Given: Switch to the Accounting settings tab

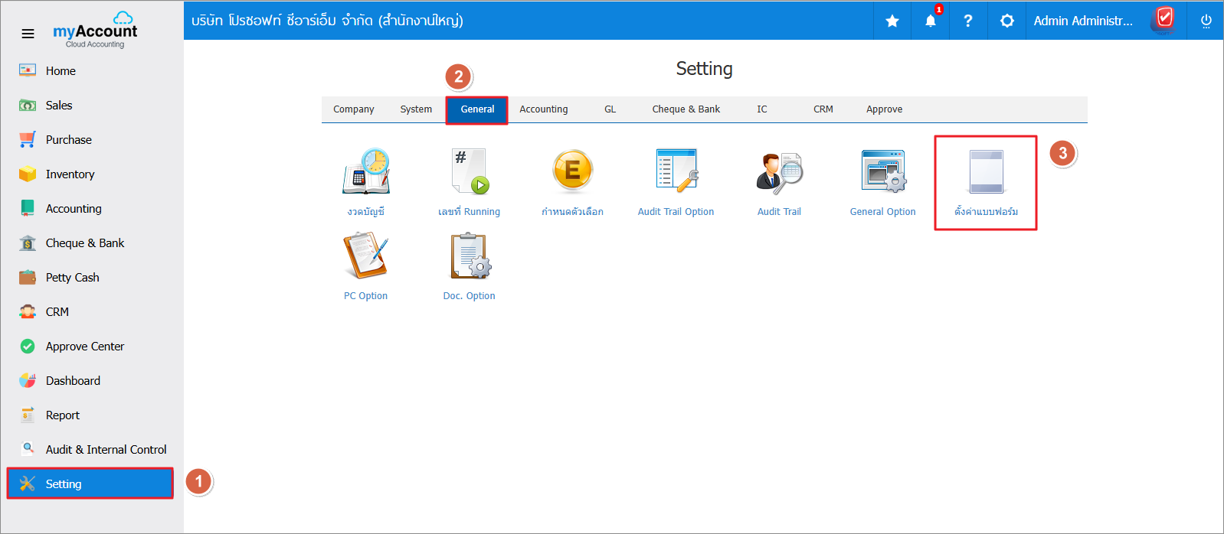Looking at the screenshot, I should 544,109.
